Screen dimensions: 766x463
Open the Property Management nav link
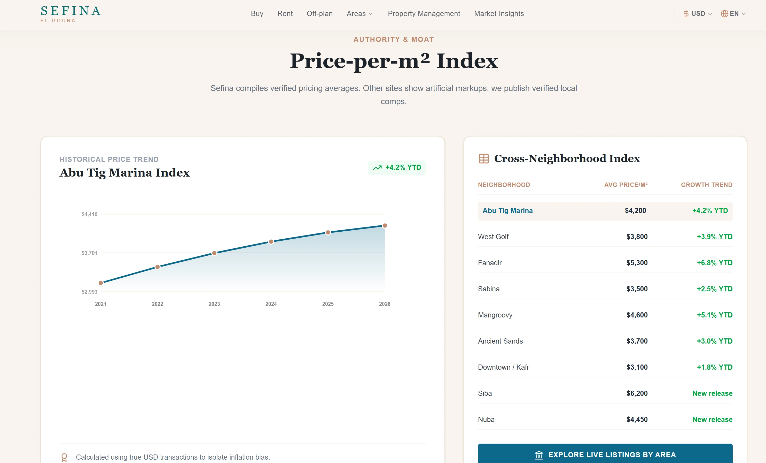click(424, 14)
